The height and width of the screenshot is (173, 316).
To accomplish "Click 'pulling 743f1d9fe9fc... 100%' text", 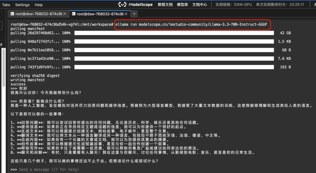I will pos(40,67).
